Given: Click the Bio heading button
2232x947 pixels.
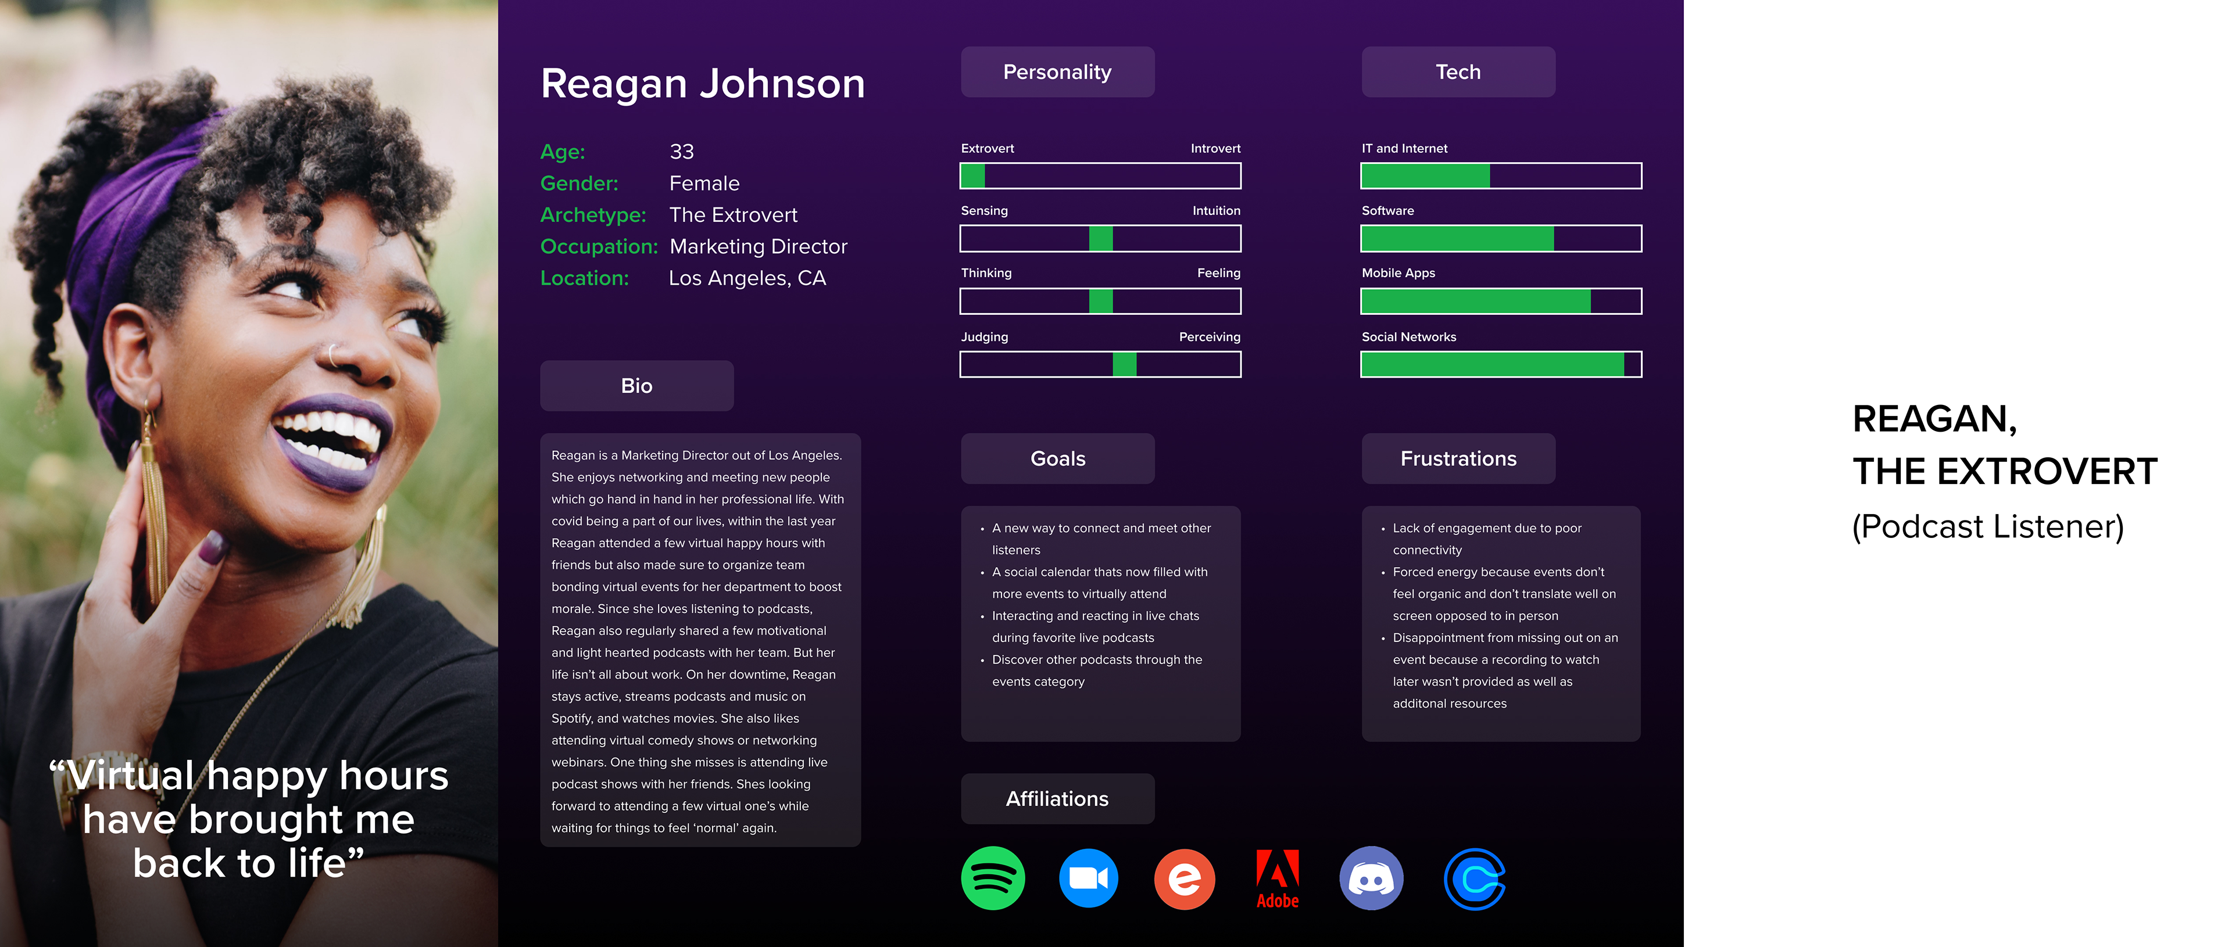Looking at the screenshot, I should [637, 386].
